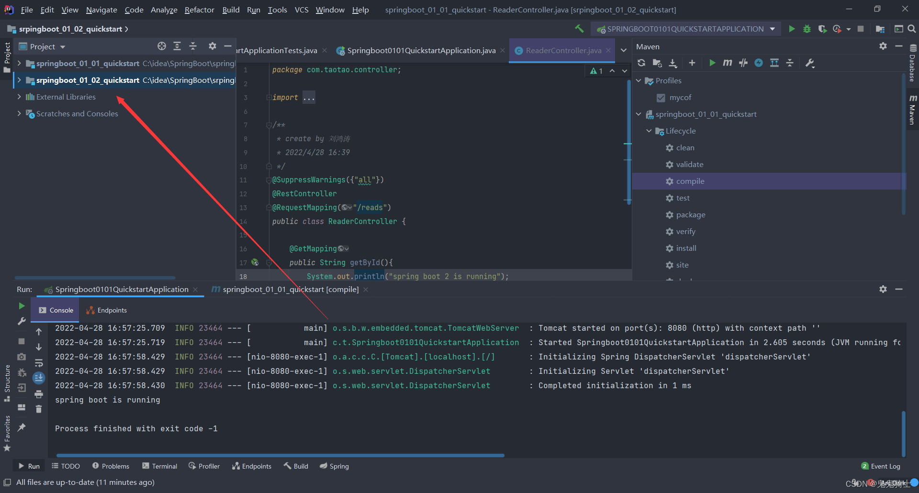This screenshot has height=493, width=919.
Task: Toggle skip tests mode in Maven
Action: tap(759, 63)
